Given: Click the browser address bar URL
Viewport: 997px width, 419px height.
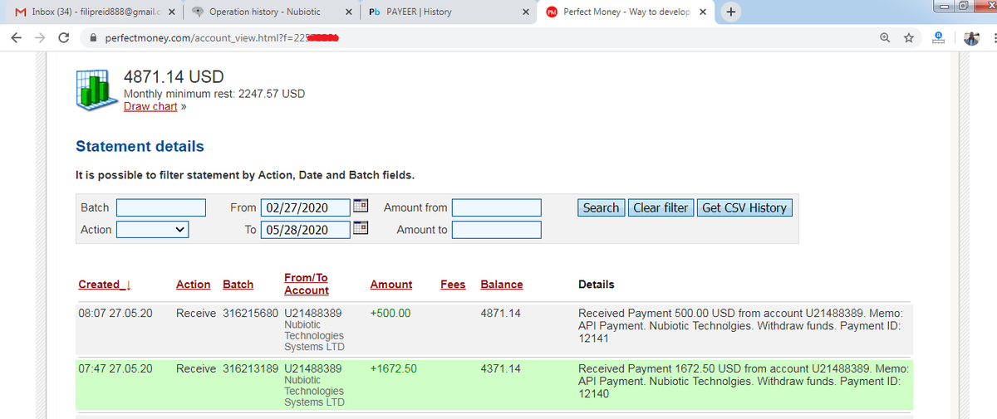Looking at the screenshot, I should [x=222, y=38].
